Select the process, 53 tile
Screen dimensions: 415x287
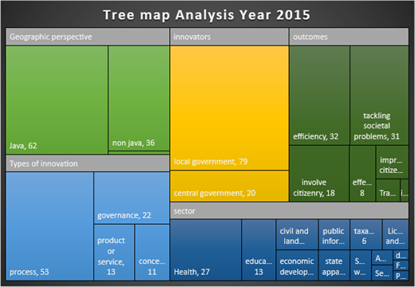[49, 226]
